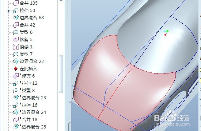Viewport: 201px width, 131px height.
Task: Click the style surface icon of 类型 6
Action: pos(16,32)
